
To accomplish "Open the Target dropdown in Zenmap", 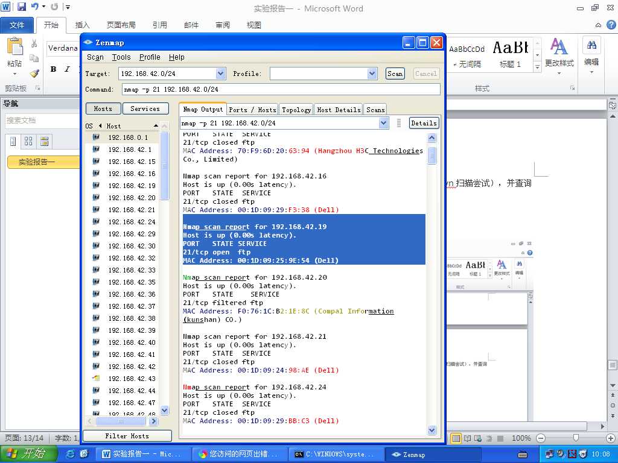I will [221, 74].
